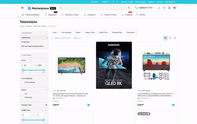Click the Appliances category icon
Screen dimensions: 197x124
(46, 15)
